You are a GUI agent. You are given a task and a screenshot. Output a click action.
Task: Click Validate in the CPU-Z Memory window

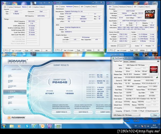tap(37, 51)
